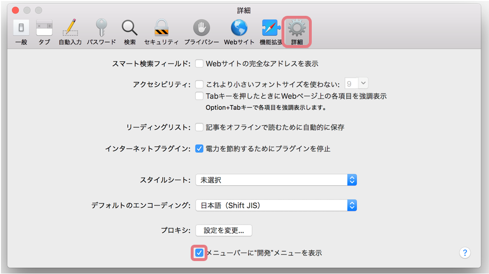Check 記事をオフラインで読むために自動的に保存
This screenshot has height=274, width=489.
(x=199, y=127)
